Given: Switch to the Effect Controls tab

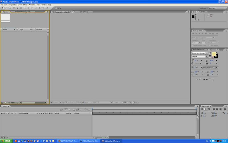Looking at the screenshot, I should point(23,12).
